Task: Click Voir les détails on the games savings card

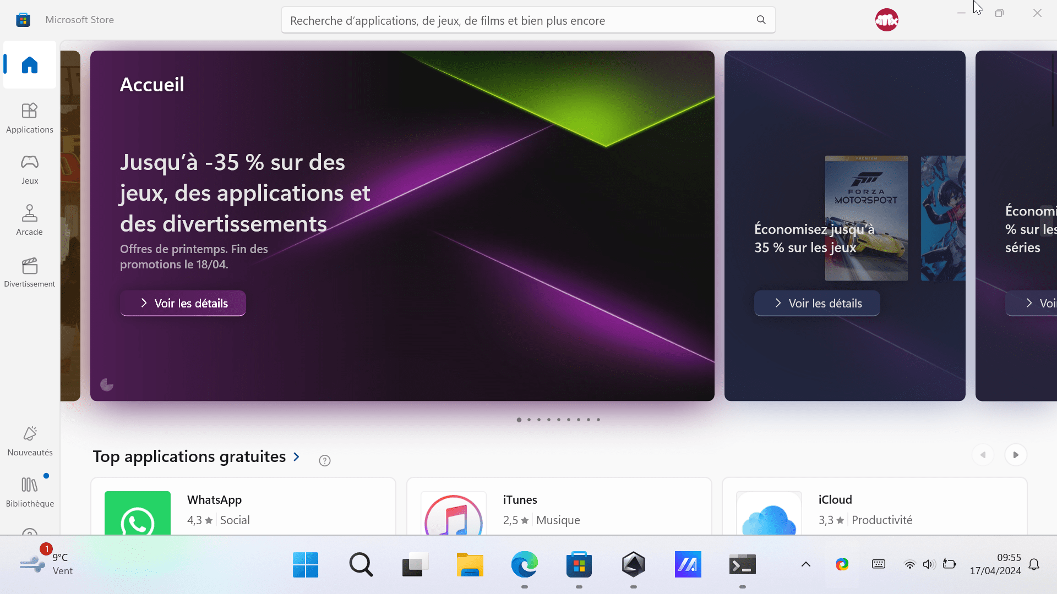Action: click(817, 303)
